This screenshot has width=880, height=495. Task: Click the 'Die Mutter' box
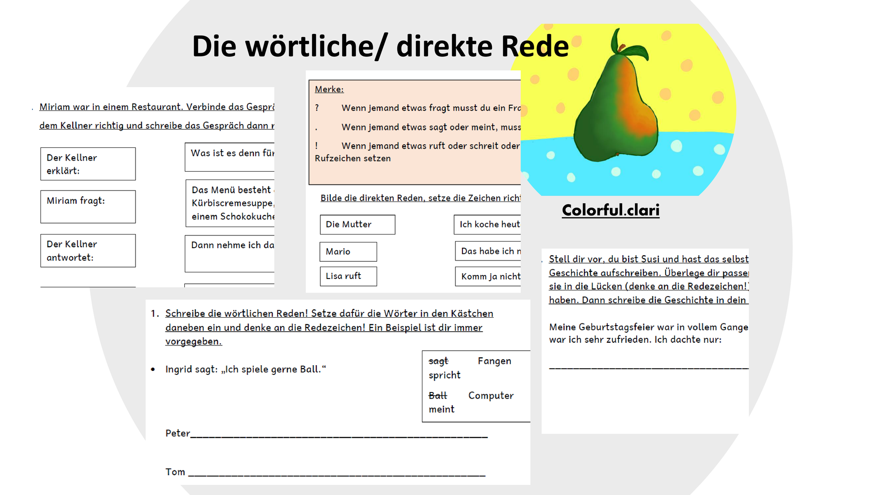357,224
